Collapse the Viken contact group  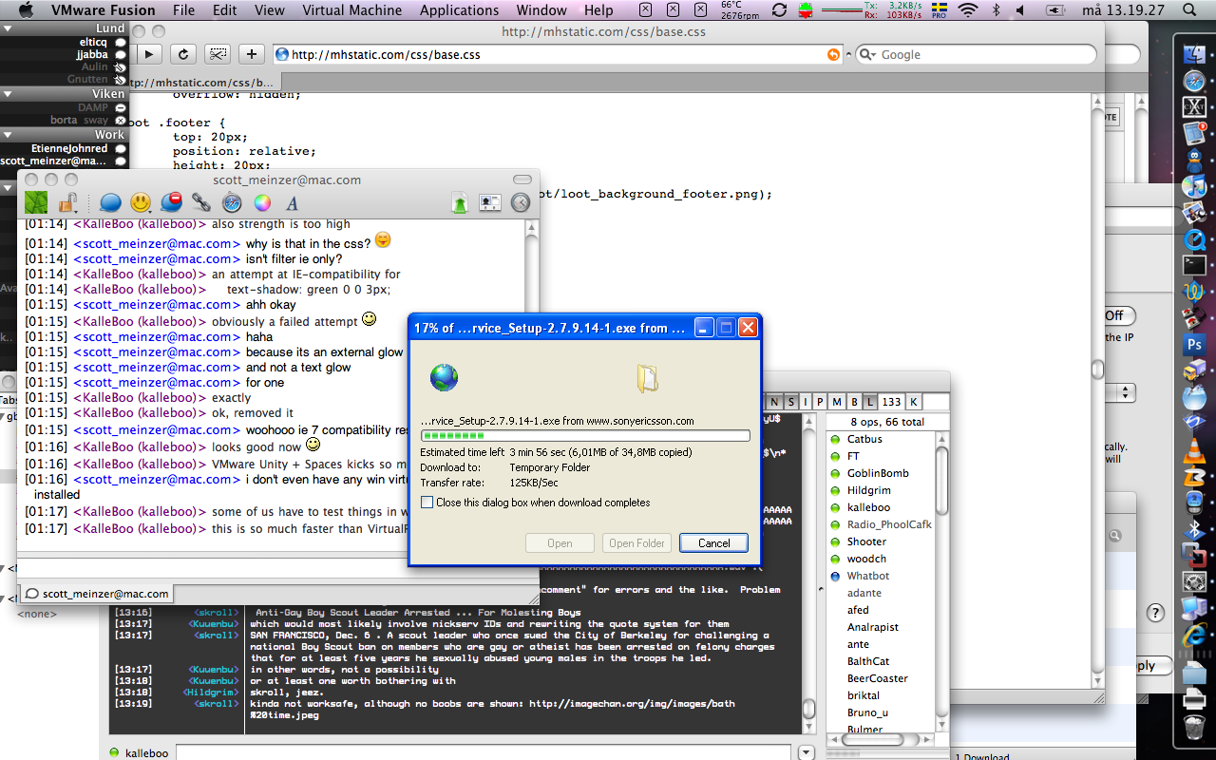[8, 94]
